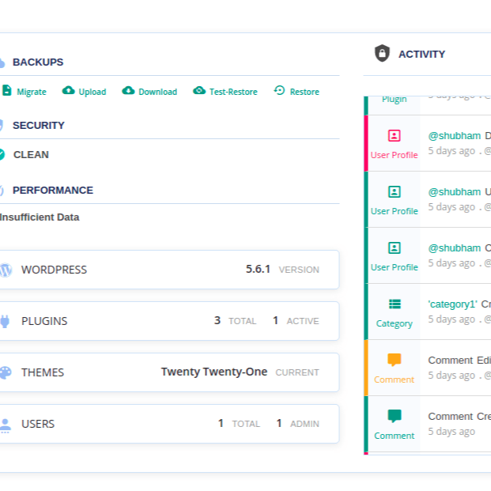This screenshot has height=491, width=491.
Task: Select the Security section heading
Action: pos(39,125)
